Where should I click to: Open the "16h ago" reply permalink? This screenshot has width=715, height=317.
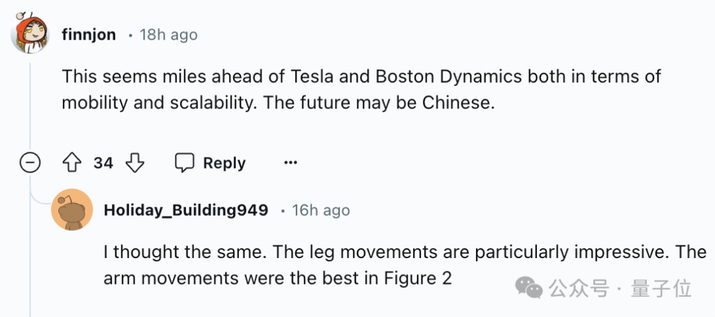coord(321,210)
